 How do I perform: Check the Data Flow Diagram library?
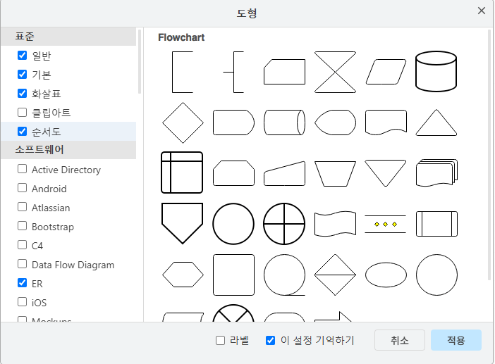[22, 264]
